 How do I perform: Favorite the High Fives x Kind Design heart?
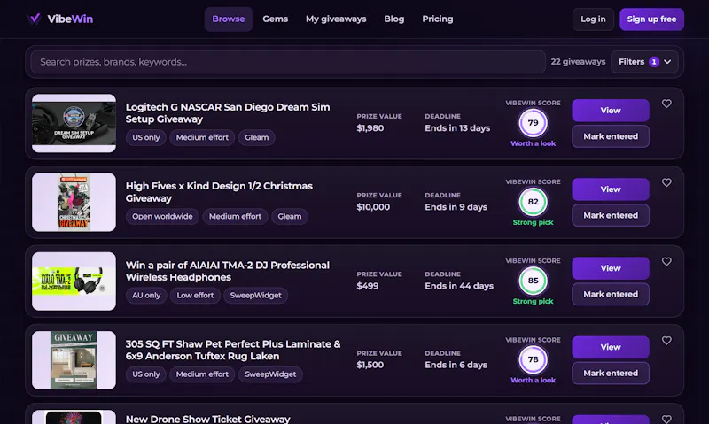coord(666,182)
